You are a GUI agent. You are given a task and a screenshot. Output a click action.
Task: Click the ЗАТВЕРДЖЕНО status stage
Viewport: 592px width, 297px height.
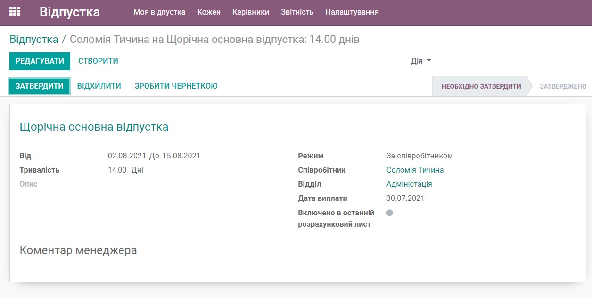(x=564, y=86)
